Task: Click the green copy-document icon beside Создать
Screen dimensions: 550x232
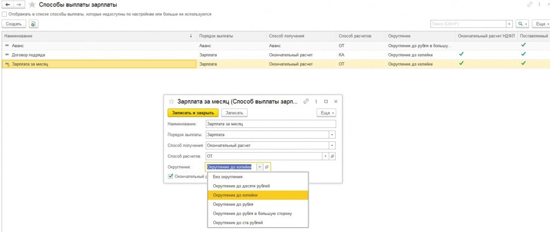Action: [34, 24]
